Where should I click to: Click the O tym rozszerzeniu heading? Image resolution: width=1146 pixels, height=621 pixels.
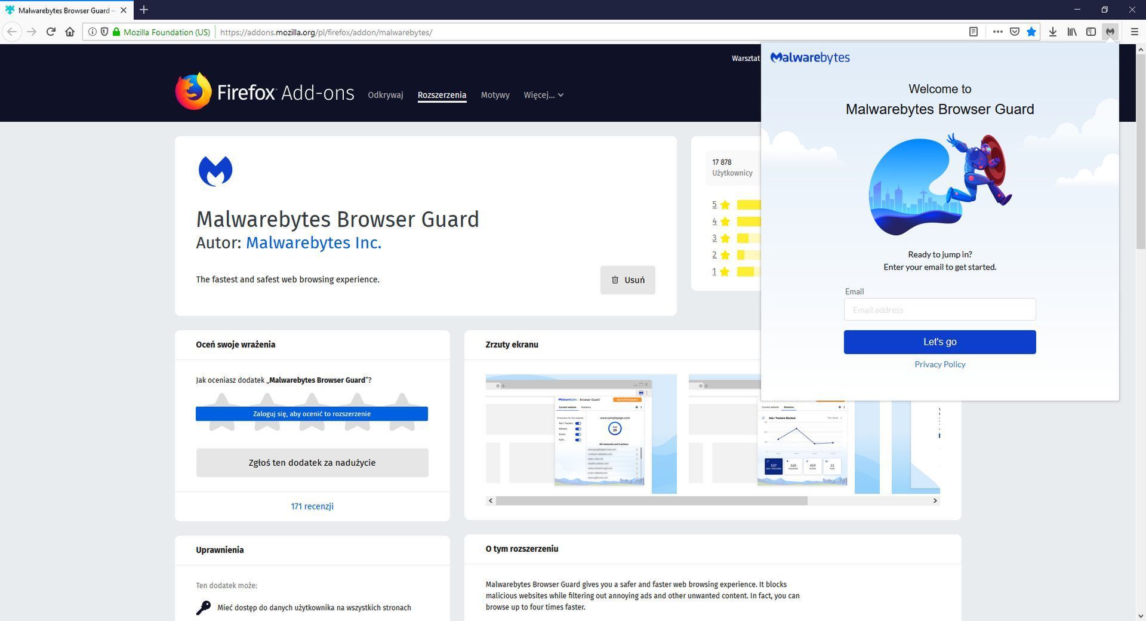pyautogui.click(x=522, y=549)
